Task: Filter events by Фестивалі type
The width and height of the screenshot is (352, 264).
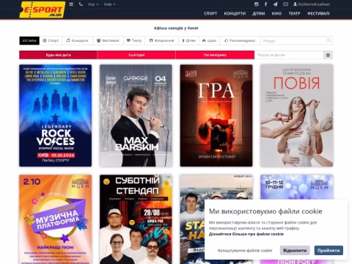Action: 108,40
